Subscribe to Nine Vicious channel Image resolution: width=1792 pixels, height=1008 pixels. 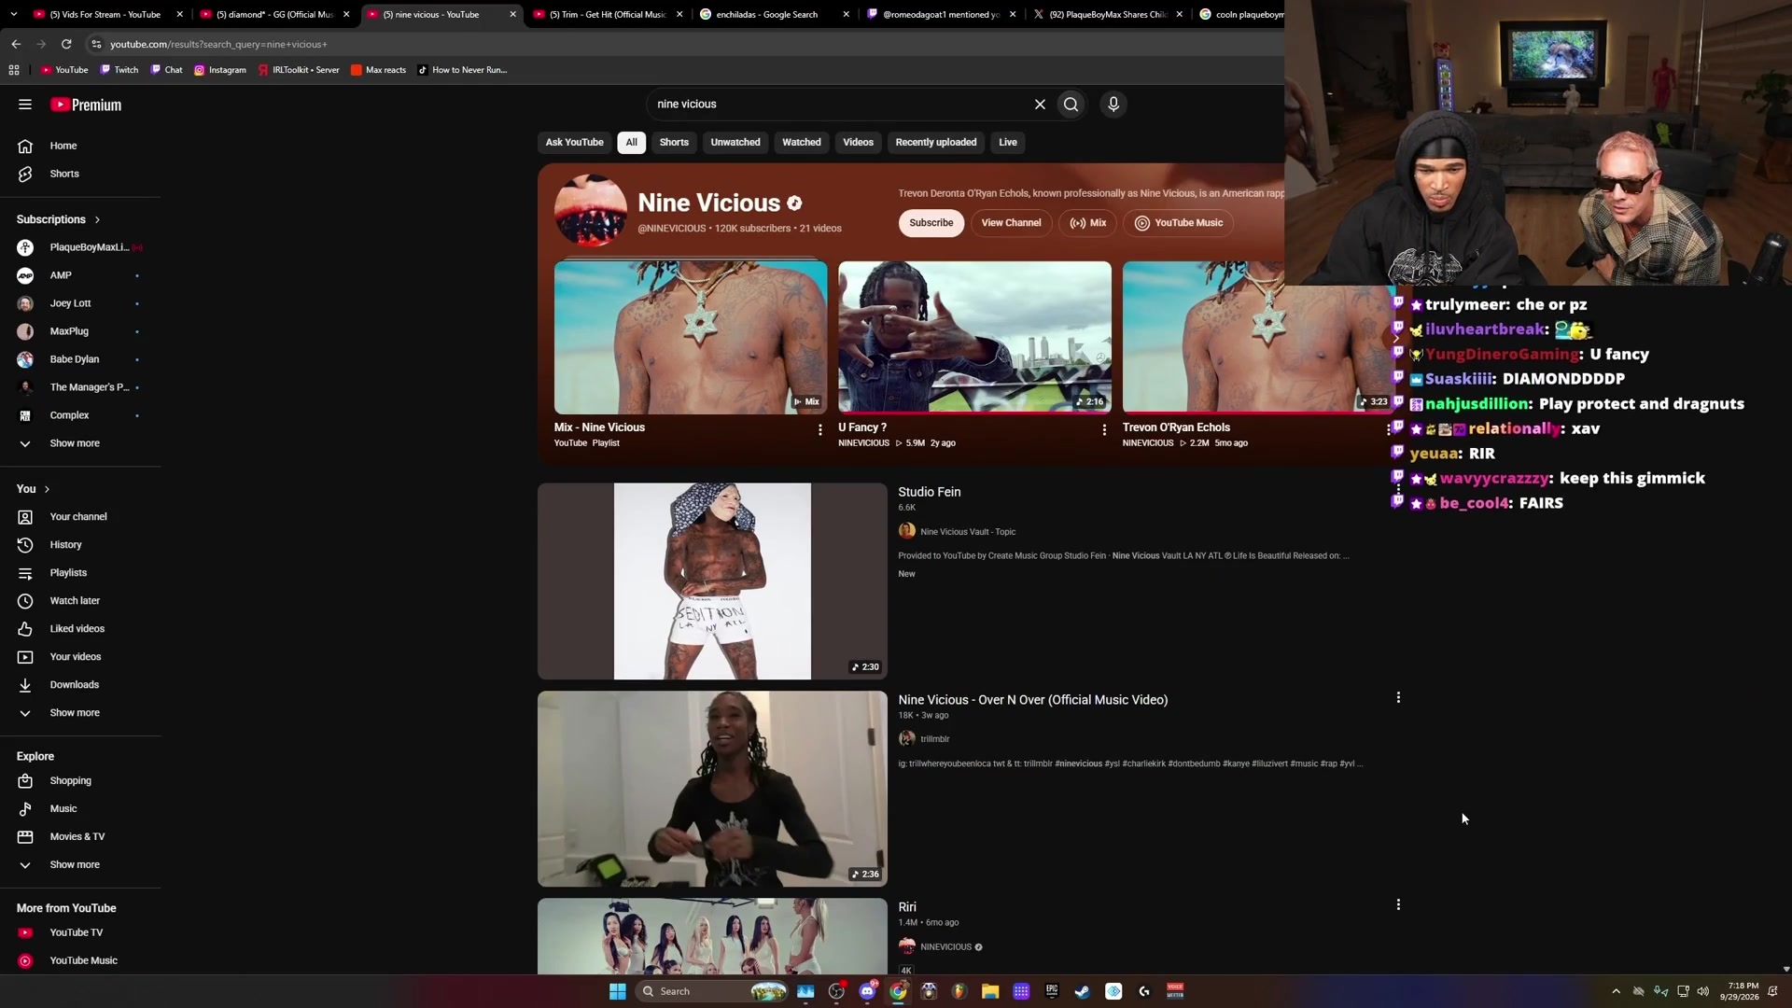tap(931, 223)
